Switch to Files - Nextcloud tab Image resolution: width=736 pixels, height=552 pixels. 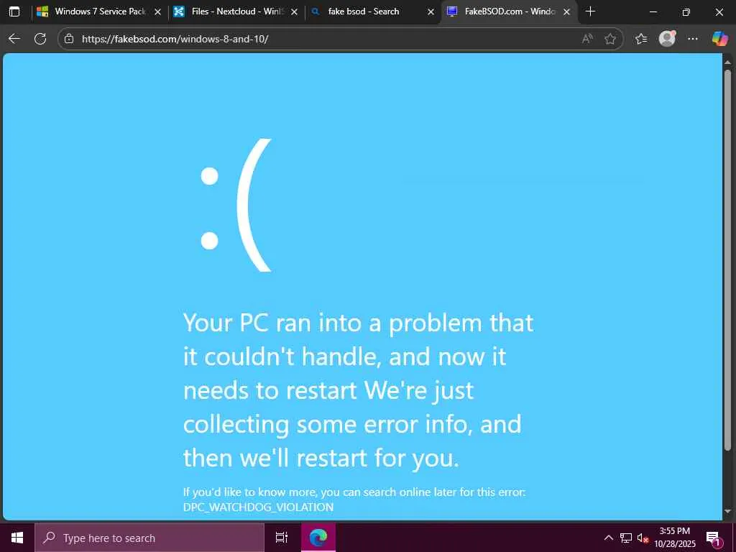click(236, 11)
